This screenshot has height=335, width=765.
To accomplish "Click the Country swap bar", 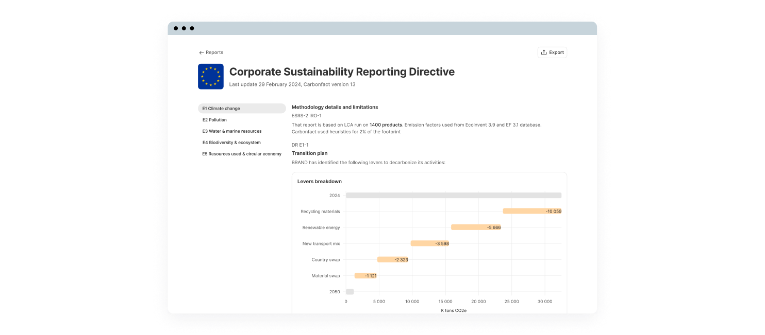I will click(x=393, y=259).
